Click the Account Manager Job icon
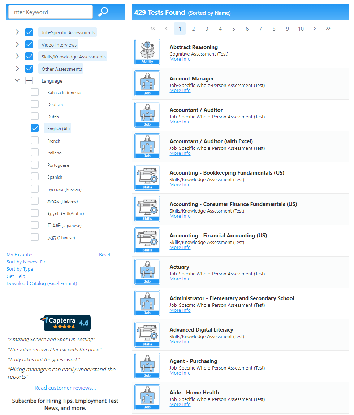The image size is (354, 415). 147,83
